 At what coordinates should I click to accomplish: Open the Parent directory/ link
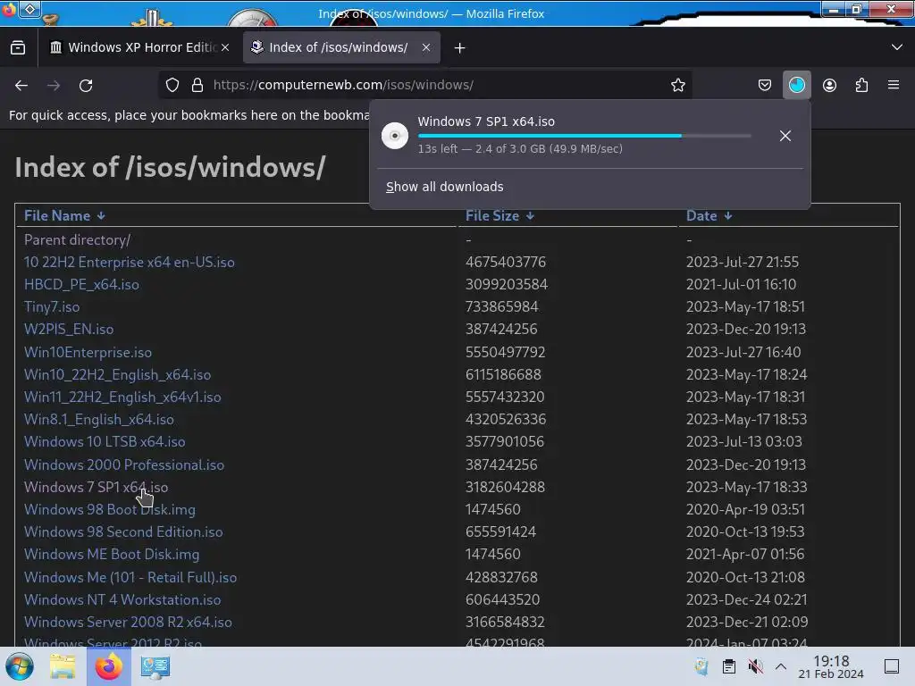pyautogui.click(x=77, y=239)
